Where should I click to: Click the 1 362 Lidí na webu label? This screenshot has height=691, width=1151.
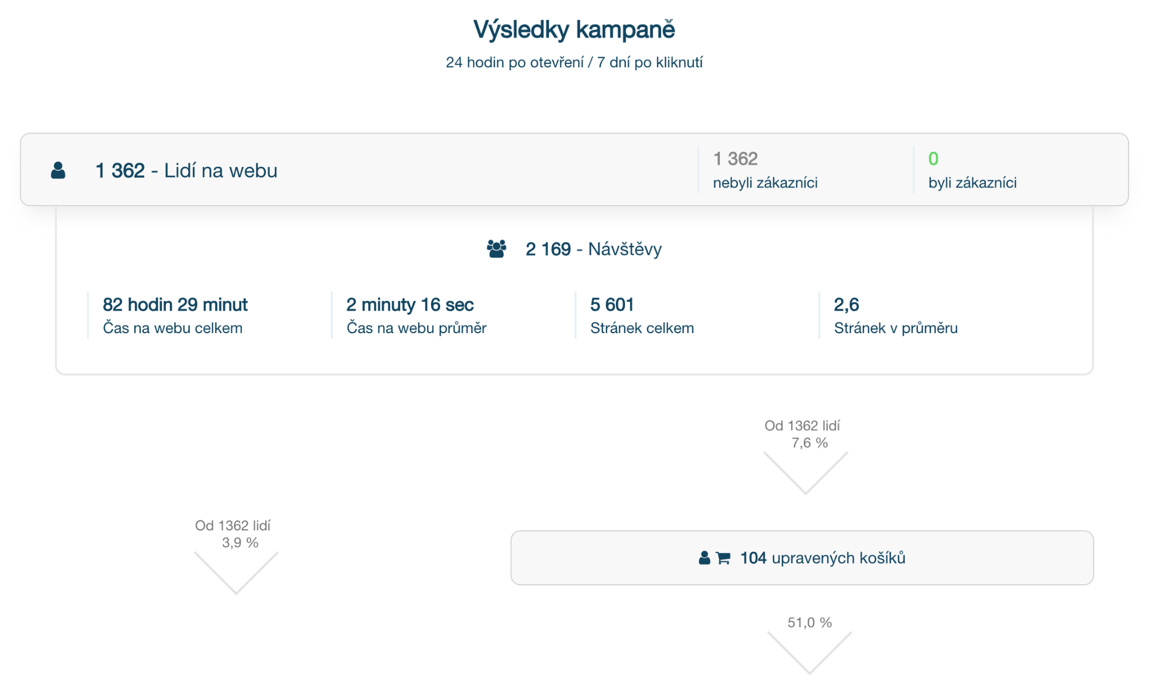pyautogui.click(x=186, y=171)
